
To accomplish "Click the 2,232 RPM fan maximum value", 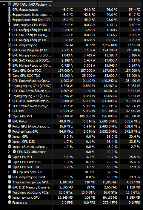I will click(x=110, y=45).
